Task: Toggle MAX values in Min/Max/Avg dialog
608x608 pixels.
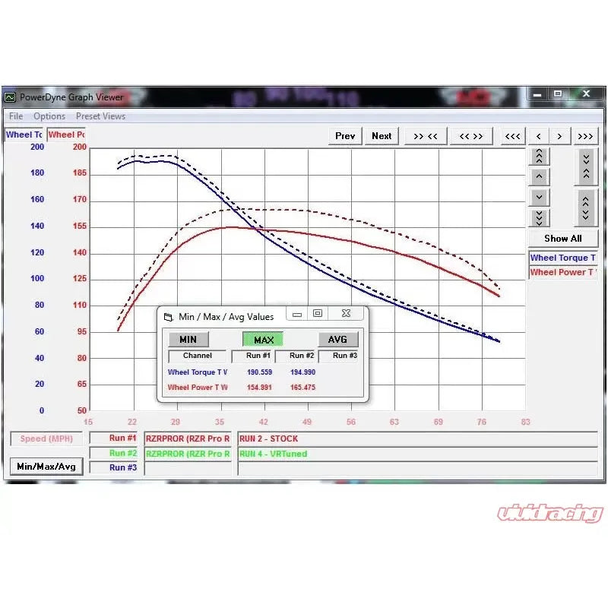Action: 263,340
